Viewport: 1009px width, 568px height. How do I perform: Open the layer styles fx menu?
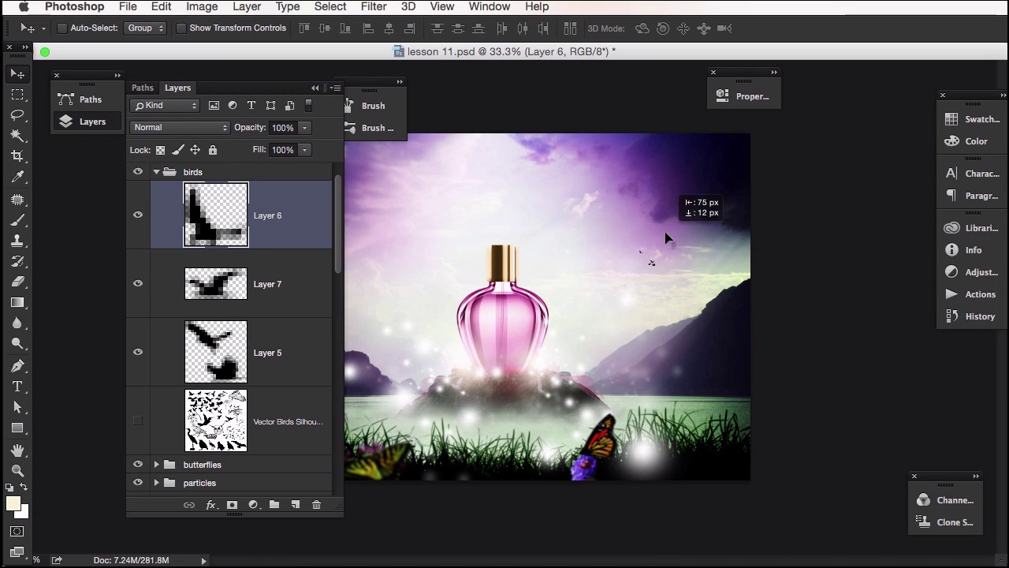[x=210, y=505]
